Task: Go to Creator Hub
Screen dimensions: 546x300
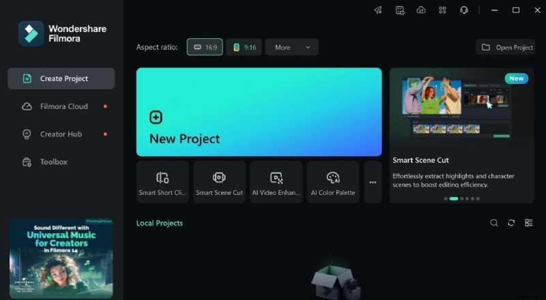Action: tap(61, 134)
